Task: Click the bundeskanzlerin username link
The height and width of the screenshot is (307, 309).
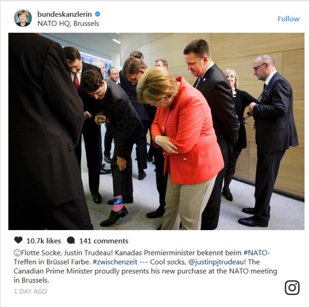Action: coord(65,14)
